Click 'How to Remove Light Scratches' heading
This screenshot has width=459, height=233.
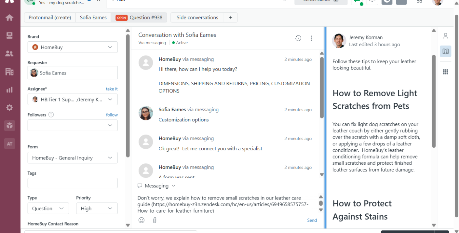(375, 99)
